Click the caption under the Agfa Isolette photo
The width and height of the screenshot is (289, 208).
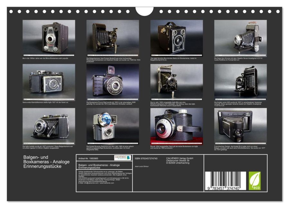48,147
